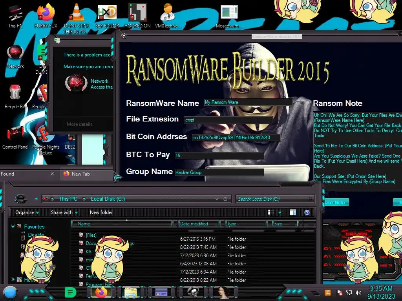Open the skull icon app on taskbar
Image resolution: width=402 pixels, height=301 pixels.
point(193,292)
